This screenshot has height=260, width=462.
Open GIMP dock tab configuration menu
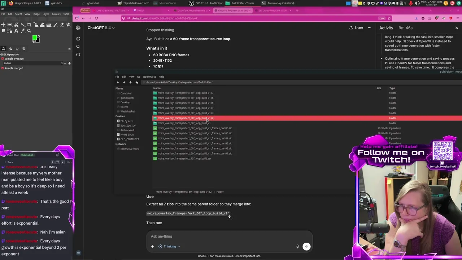pos(69,49)
